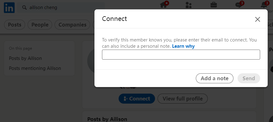Click the search box with ailison cheng

62,7
